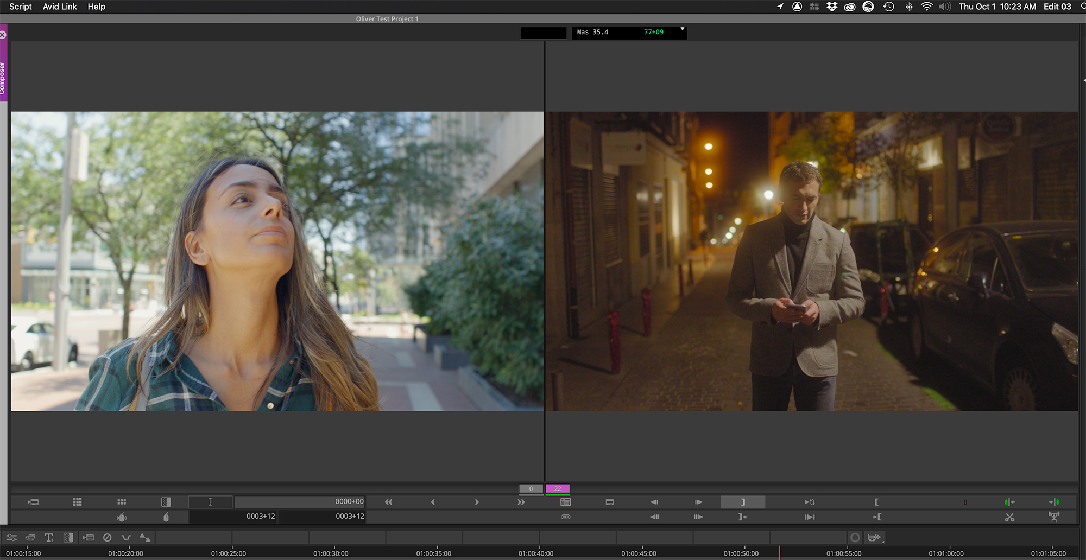The image size is (1086, 560).
Task: Click the 01:00:30:00 mark on timeline ruler
Action: pyautogui.click(x=331, y=553)
